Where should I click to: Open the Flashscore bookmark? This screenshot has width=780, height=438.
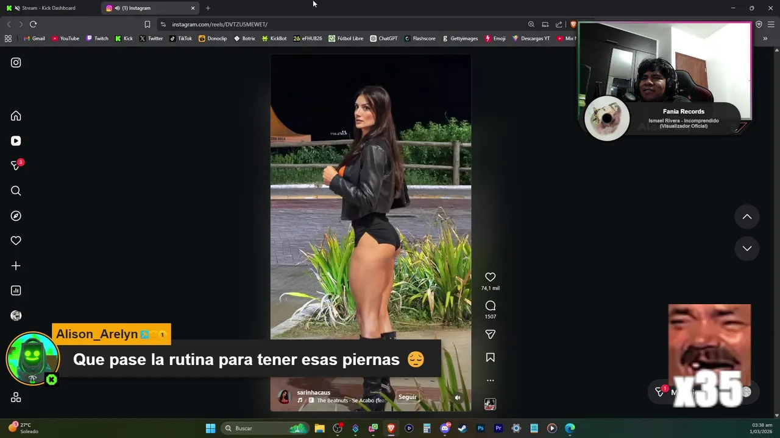(x=420, y=38)
